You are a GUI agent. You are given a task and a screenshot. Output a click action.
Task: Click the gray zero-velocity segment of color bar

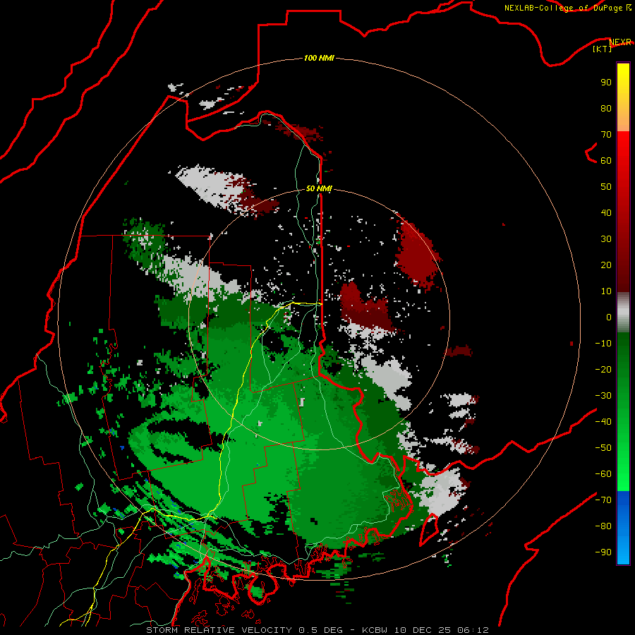623,313
